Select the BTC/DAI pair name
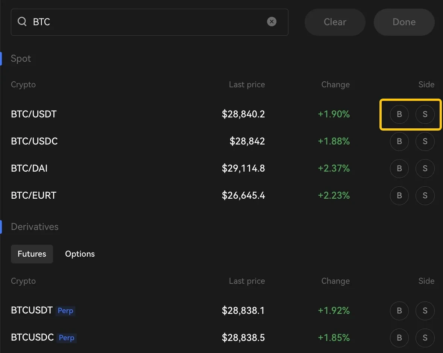 (x=29, y=169)
